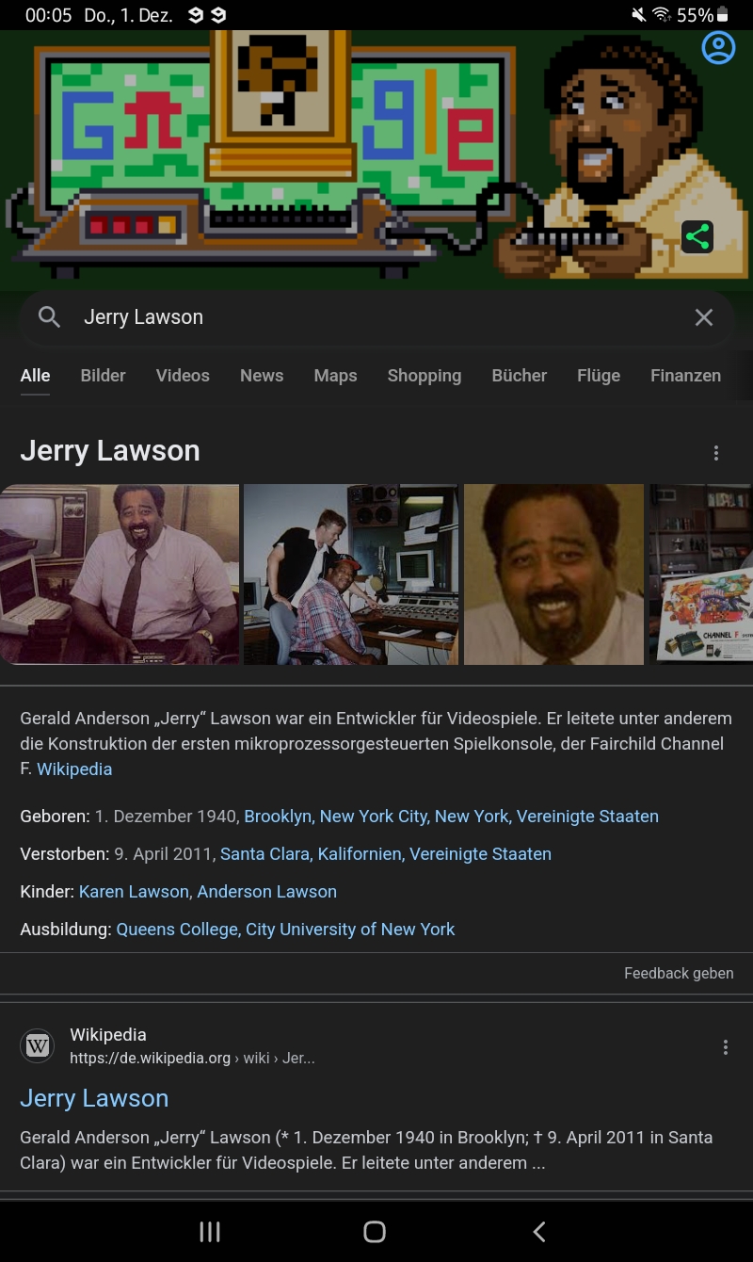753x1262 pixels.
Task: Open Queens College, City University link
Action: click(x=285, y=930)
